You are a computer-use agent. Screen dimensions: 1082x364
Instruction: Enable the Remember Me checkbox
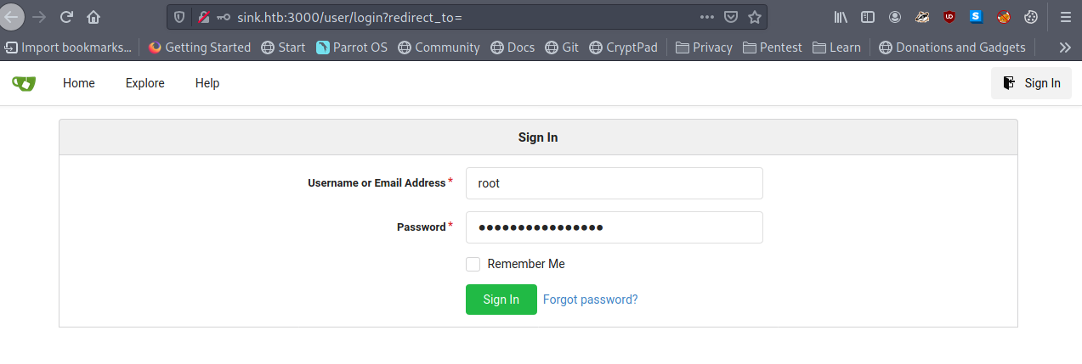pyautogui.click(x=473, y=264)
